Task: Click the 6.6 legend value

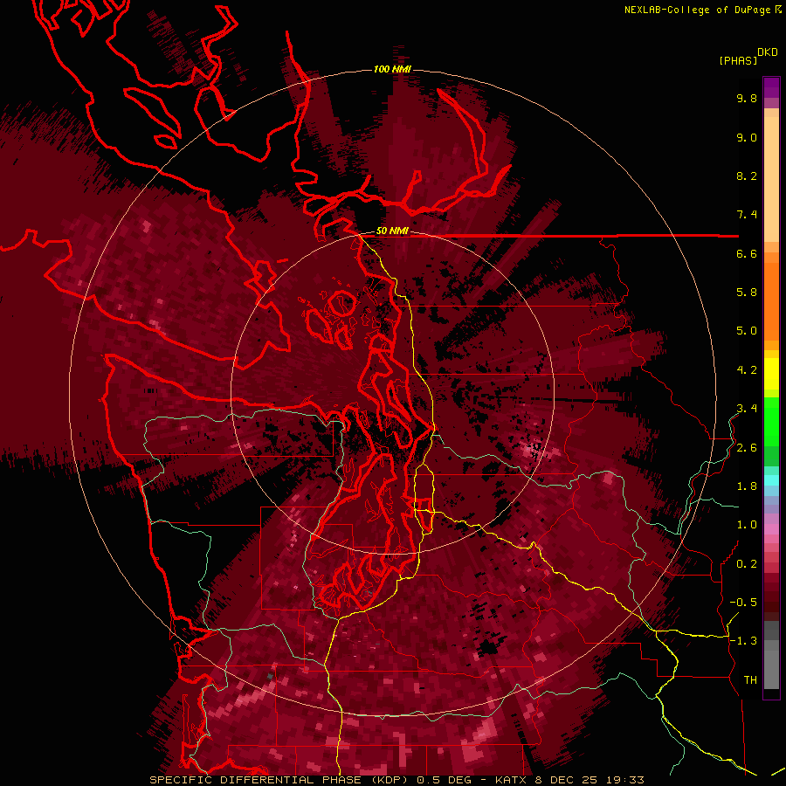Action: point(747,253)
